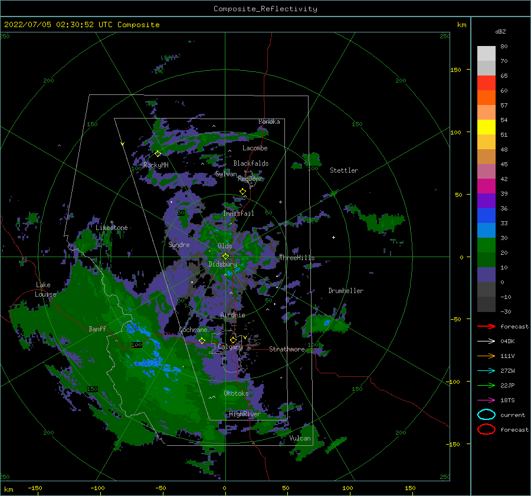Image resolution: width=531 pixels, height=496 pixels.
Task: Click the cyan 27ZW arrow in legend
Action: point(486,371)
